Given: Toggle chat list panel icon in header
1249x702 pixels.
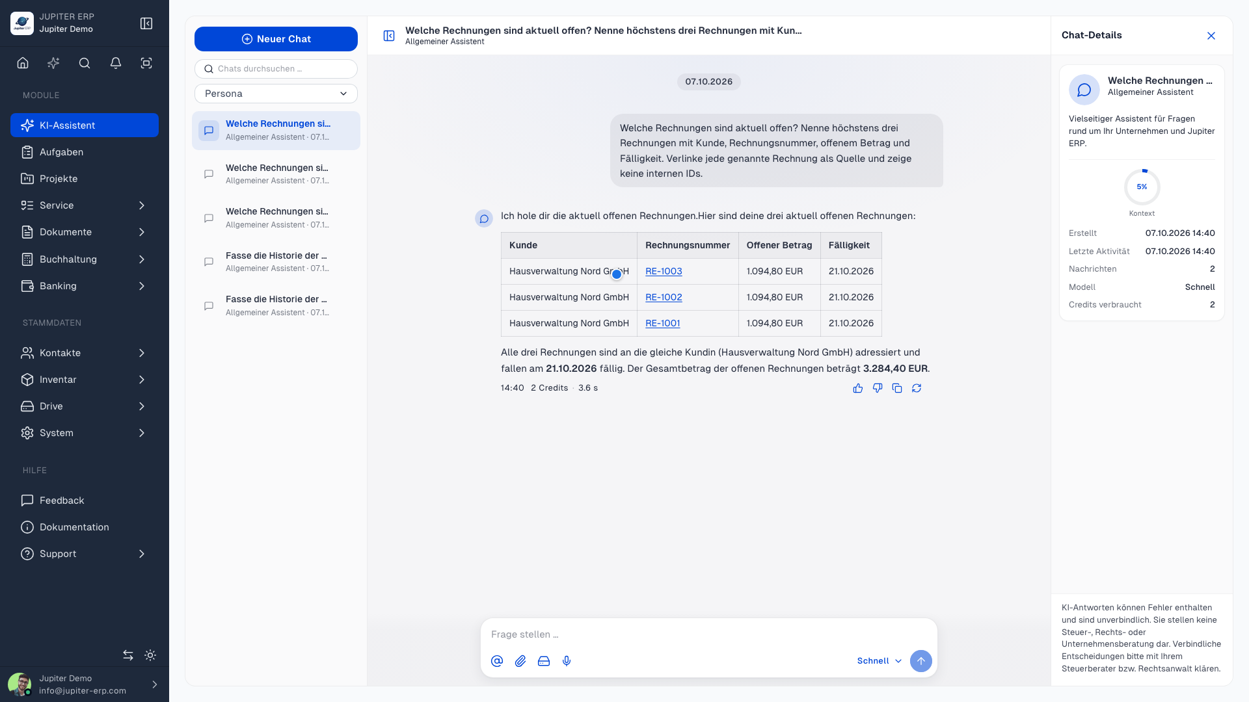Looking at the screenshot, I should 389,36.
